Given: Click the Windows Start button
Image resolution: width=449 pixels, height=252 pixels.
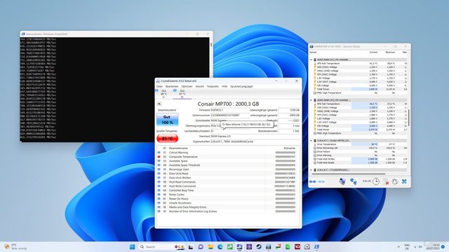Looking at the screenshot, I should click(x=133, y=246).
